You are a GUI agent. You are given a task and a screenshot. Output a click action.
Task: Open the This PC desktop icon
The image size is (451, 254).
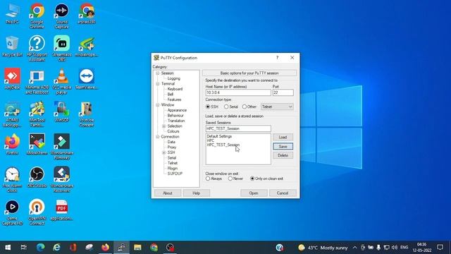pos(12,14)
